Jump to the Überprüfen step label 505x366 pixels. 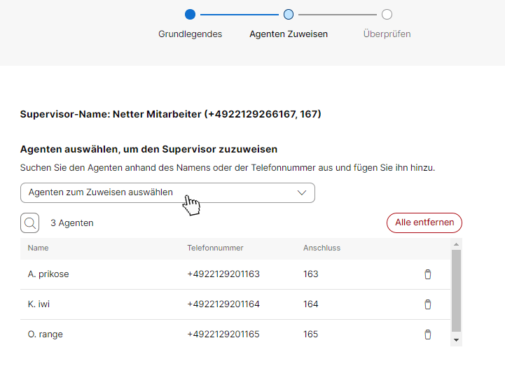tap(387, 34)
